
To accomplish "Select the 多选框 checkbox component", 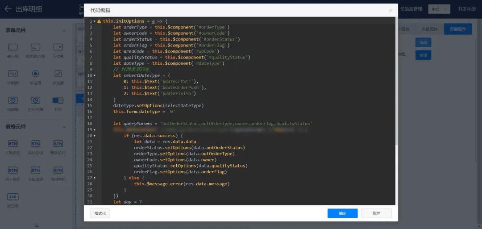I will point(58,74).
